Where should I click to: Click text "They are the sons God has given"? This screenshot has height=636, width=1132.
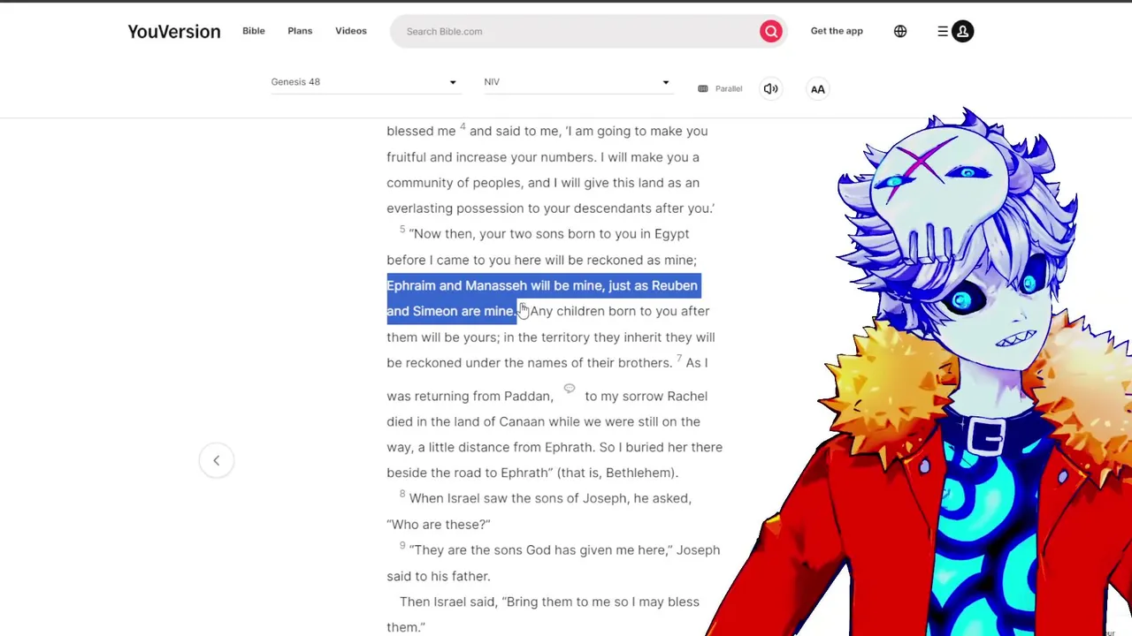click(x=516, y=550)
